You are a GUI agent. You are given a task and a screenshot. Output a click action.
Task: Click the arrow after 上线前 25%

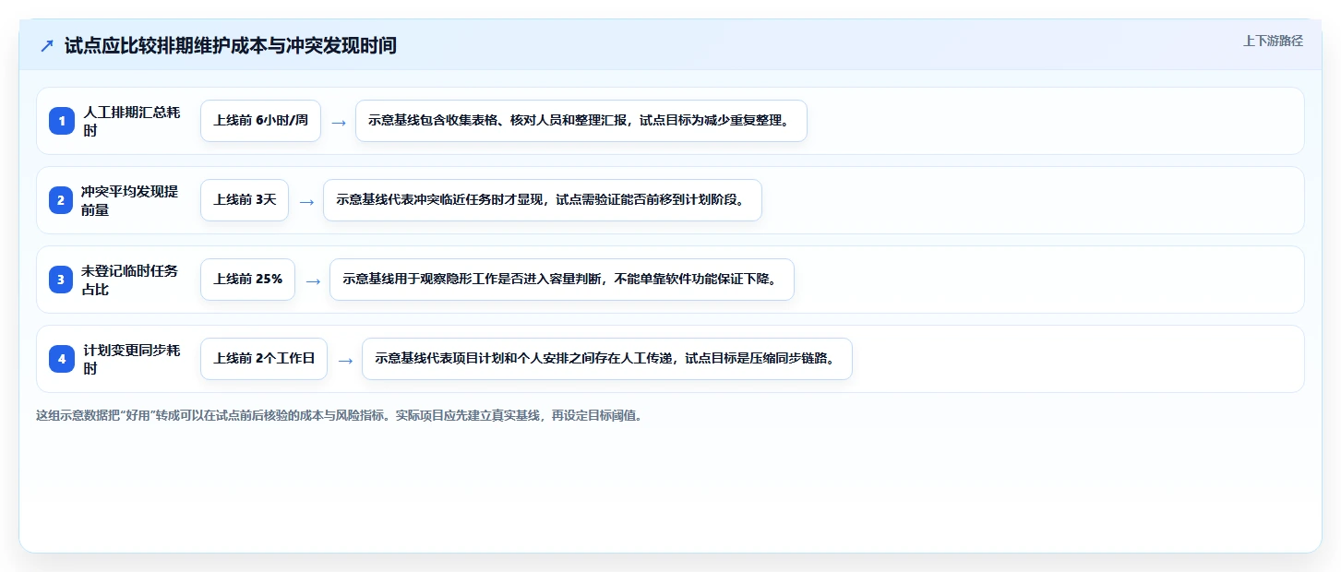coord(313,280)
